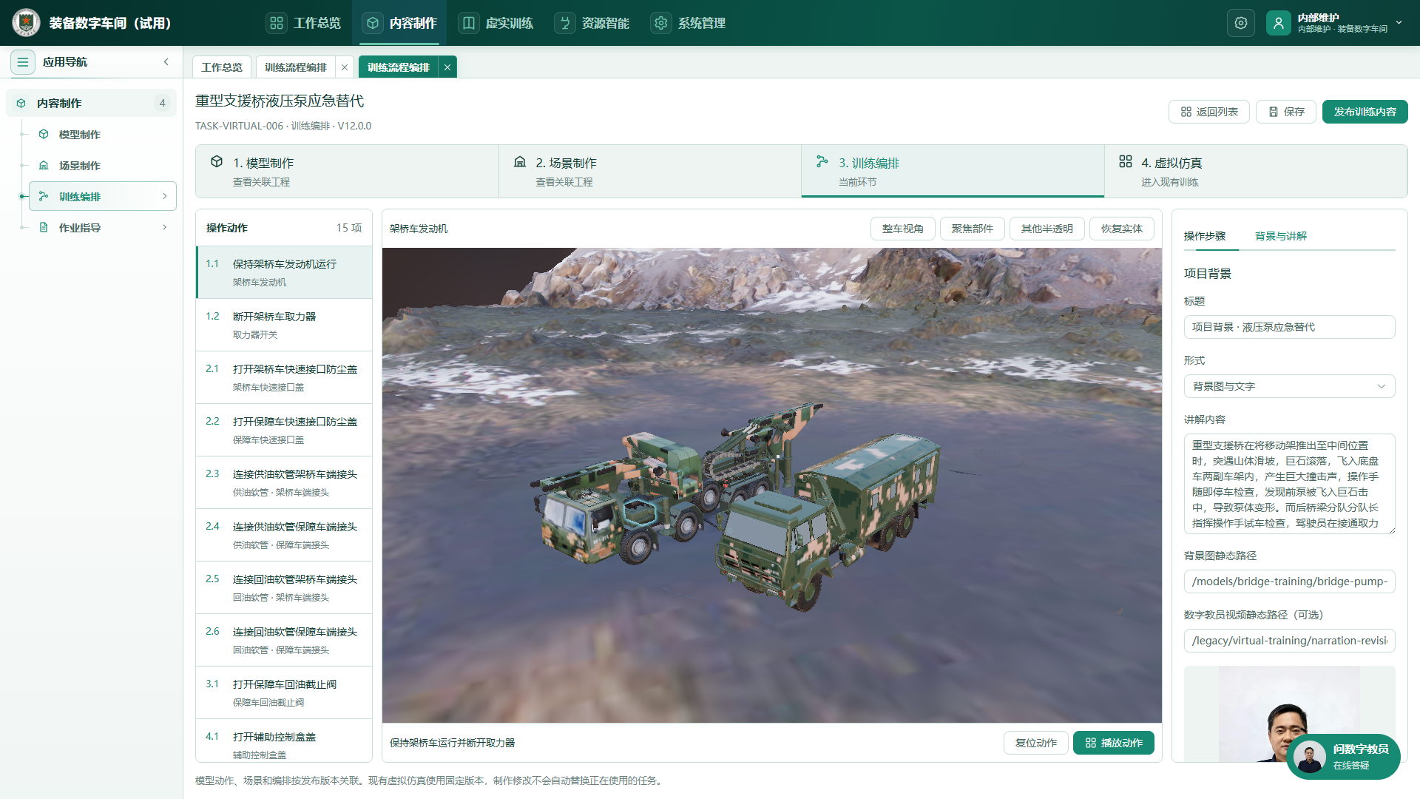Click the 发布训练内容 button

[1365, 112]
